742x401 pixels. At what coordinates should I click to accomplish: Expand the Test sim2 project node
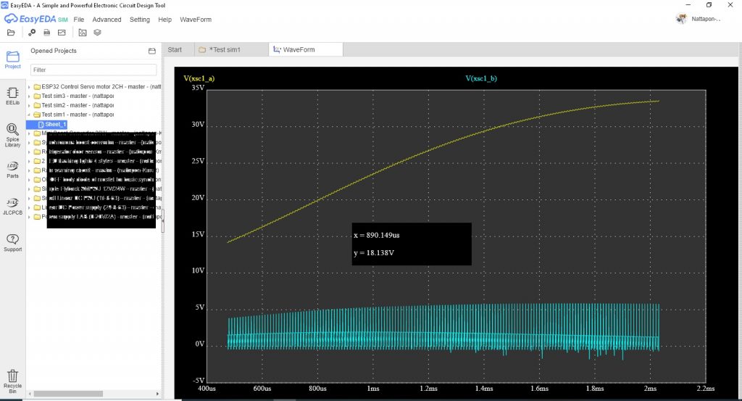click(x=29, y=106)
